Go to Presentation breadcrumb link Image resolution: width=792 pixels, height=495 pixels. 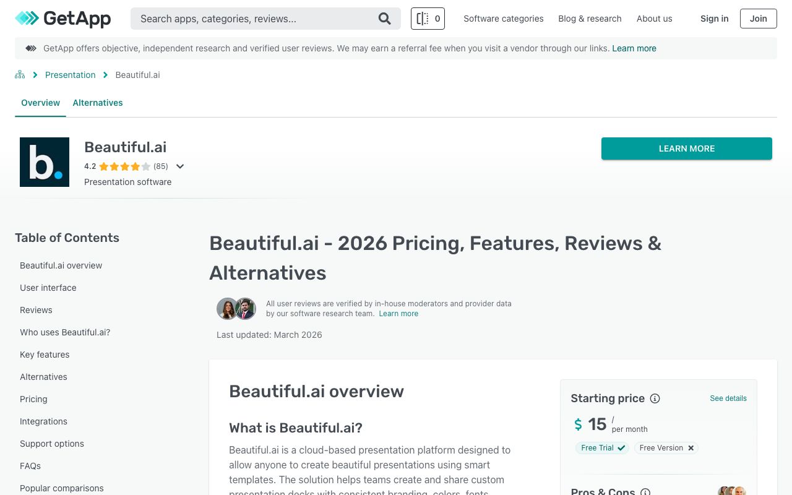pyautogui.click(x=71, y=75)
